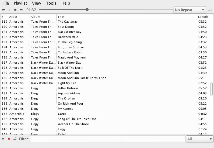Click Tales From Th... album in row 126
Image resolution: width=214 pixels, height=148 pixels.
(43, 57)
